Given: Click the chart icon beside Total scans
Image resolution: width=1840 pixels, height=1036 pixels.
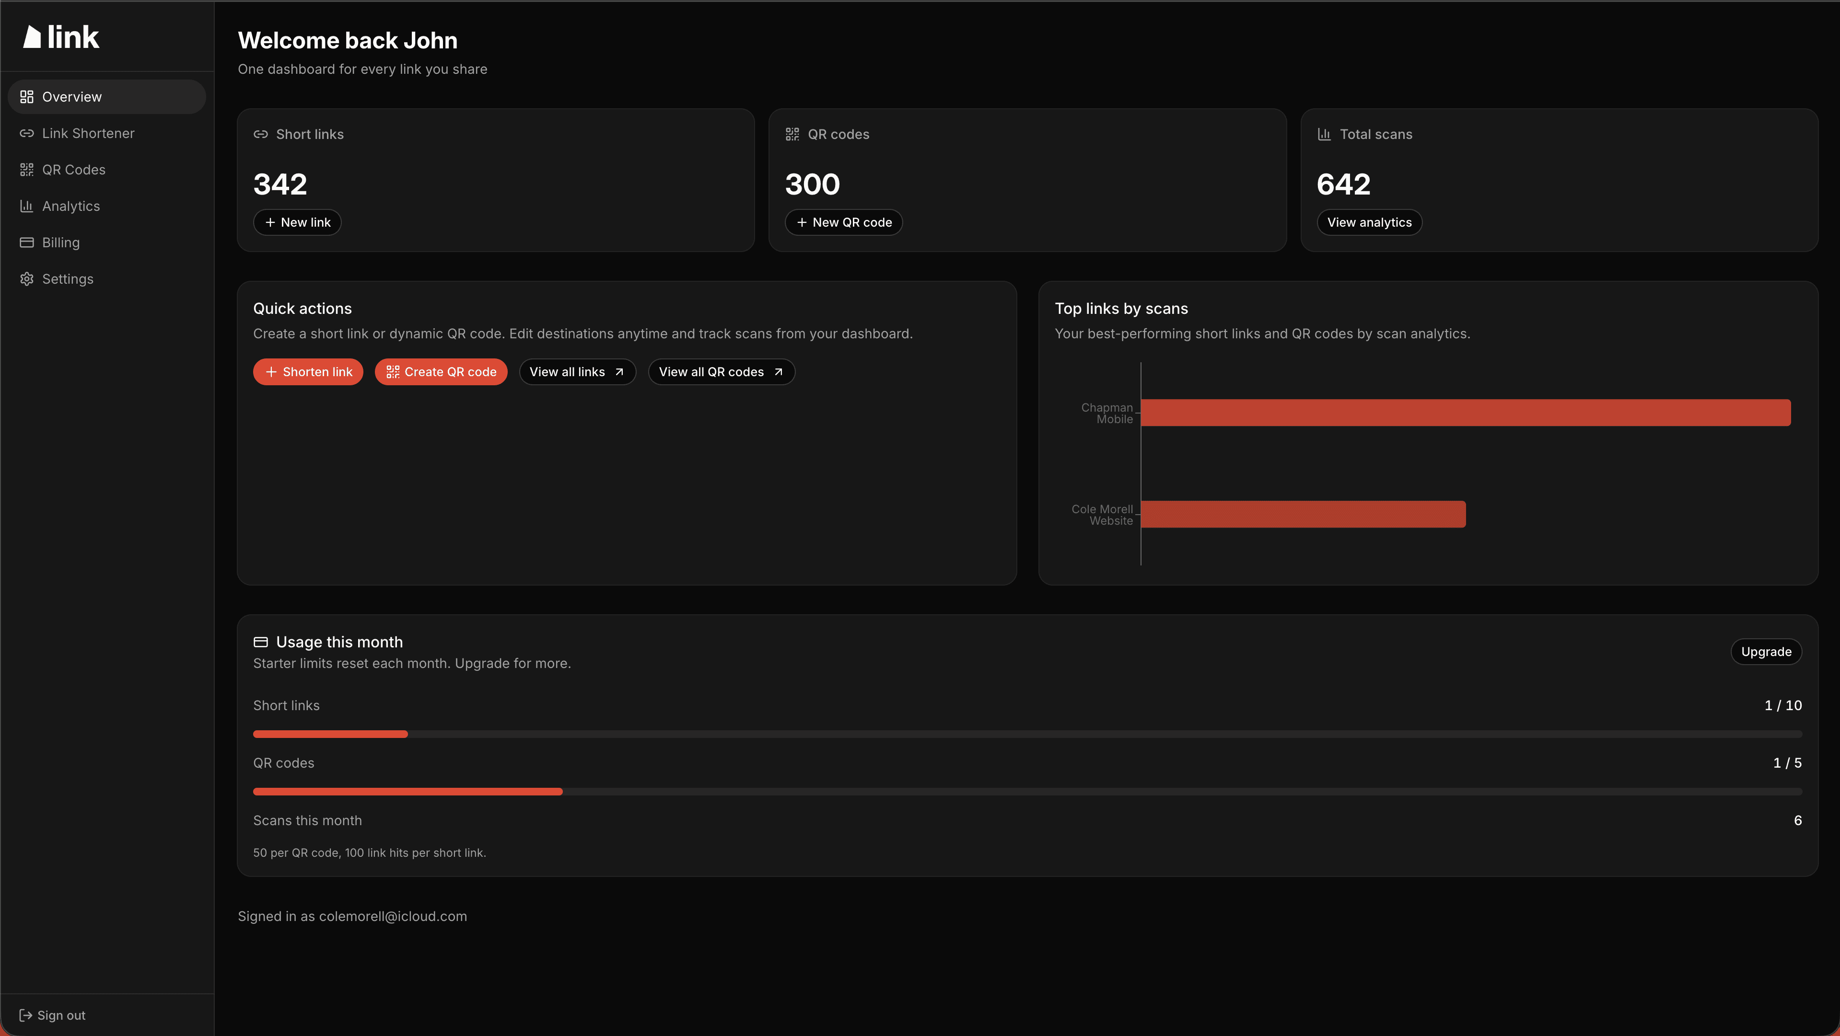Looking at the screenshot, I should [1324, 134].
